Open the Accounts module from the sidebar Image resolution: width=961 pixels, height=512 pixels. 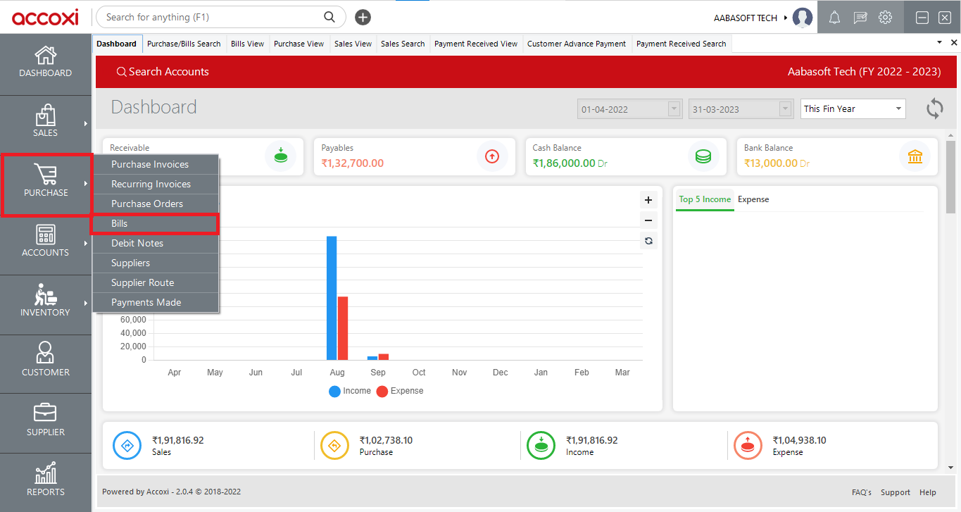(45, 243)
